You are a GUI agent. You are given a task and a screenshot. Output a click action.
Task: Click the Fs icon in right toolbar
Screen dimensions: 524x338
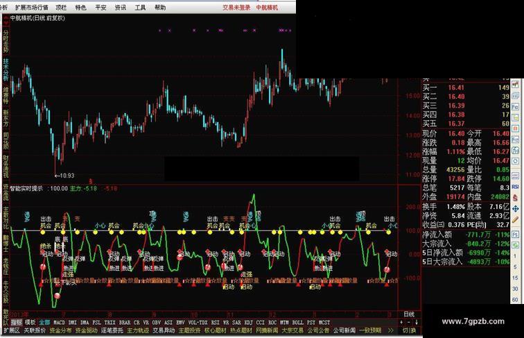tap(515, 234)
